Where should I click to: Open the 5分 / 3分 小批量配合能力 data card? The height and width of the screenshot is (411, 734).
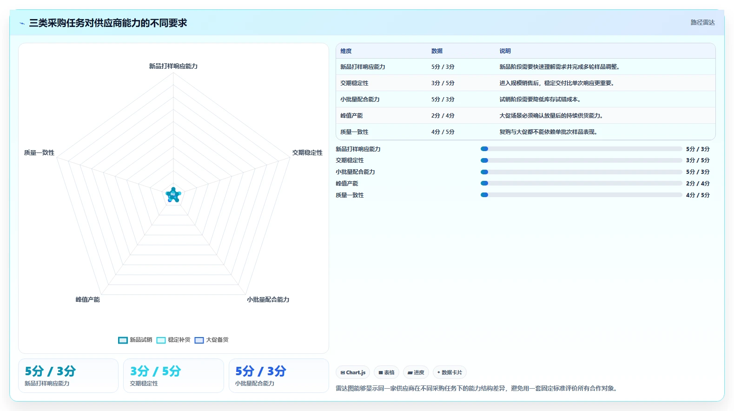coord(279,376)
